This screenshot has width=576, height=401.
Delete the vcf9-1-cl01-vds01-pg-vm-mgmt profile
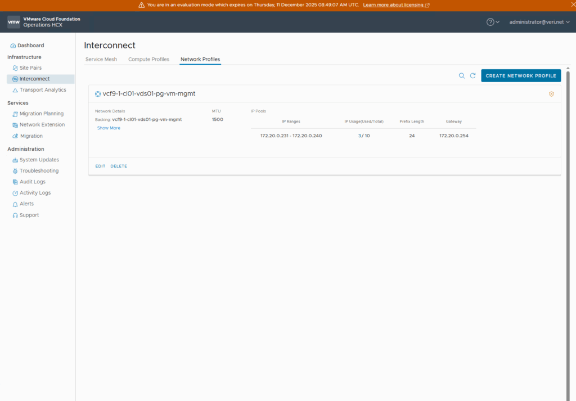(x=119, y=166)
